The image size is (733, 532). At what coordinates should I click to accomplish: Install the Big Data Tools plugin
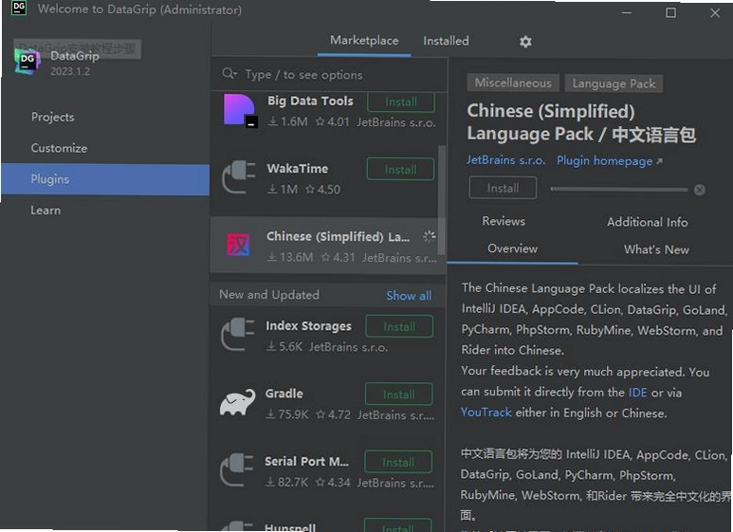click(x=400, y=101)
